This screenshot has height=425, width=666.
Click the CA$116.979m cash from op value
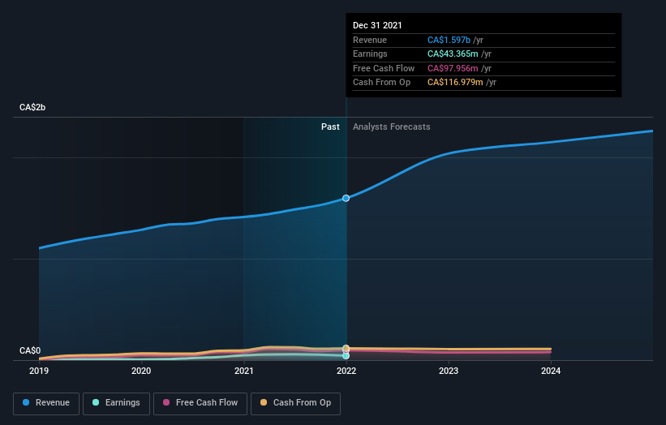pos(455,83)
